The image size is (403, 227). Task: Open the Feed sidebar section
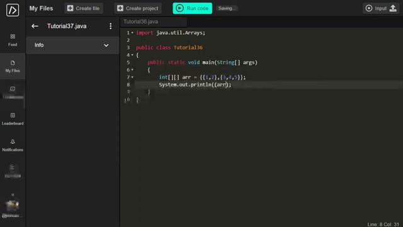(13, 40)
